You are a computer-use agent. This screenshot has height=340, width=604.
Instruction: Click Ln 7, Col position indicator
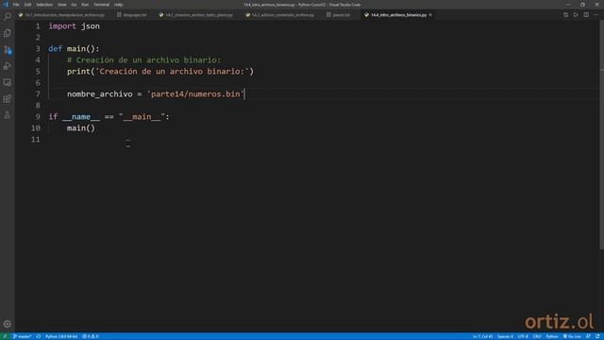coord(482,336)
